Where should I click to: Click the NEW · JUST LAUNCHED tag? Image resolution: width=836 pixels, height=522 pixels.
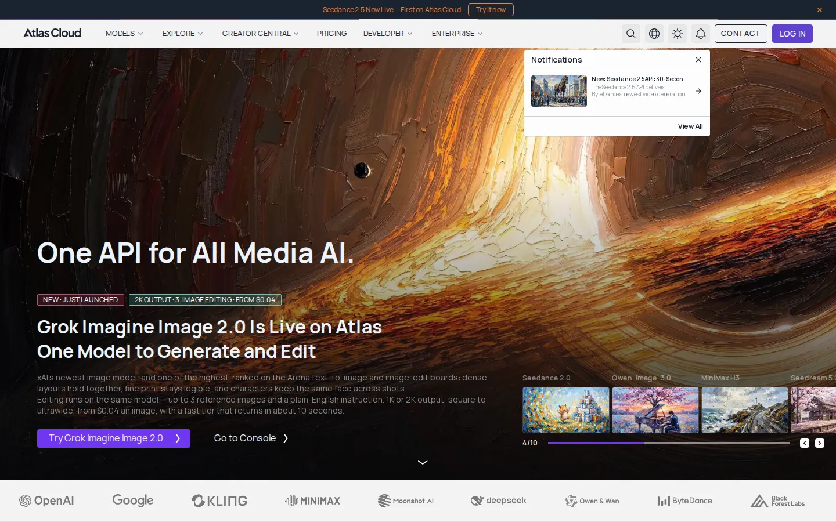(x=80, y=300)
